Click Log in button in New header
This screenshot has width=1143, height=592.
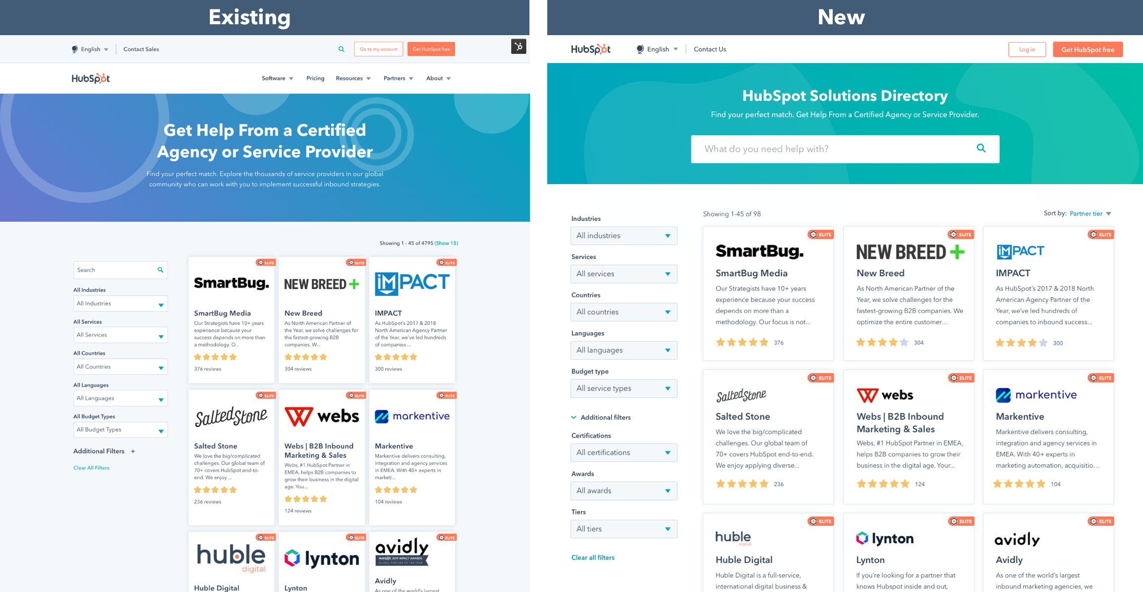coord(1027,49)
